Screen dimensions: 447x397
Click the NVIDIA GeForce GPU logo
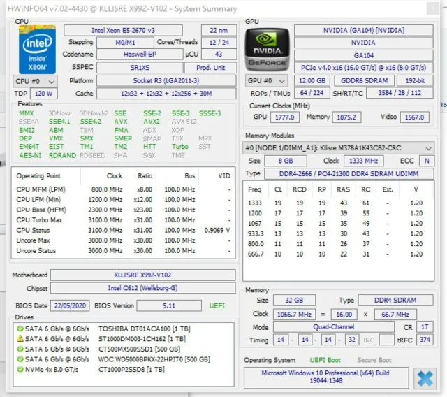pos(267,50)
